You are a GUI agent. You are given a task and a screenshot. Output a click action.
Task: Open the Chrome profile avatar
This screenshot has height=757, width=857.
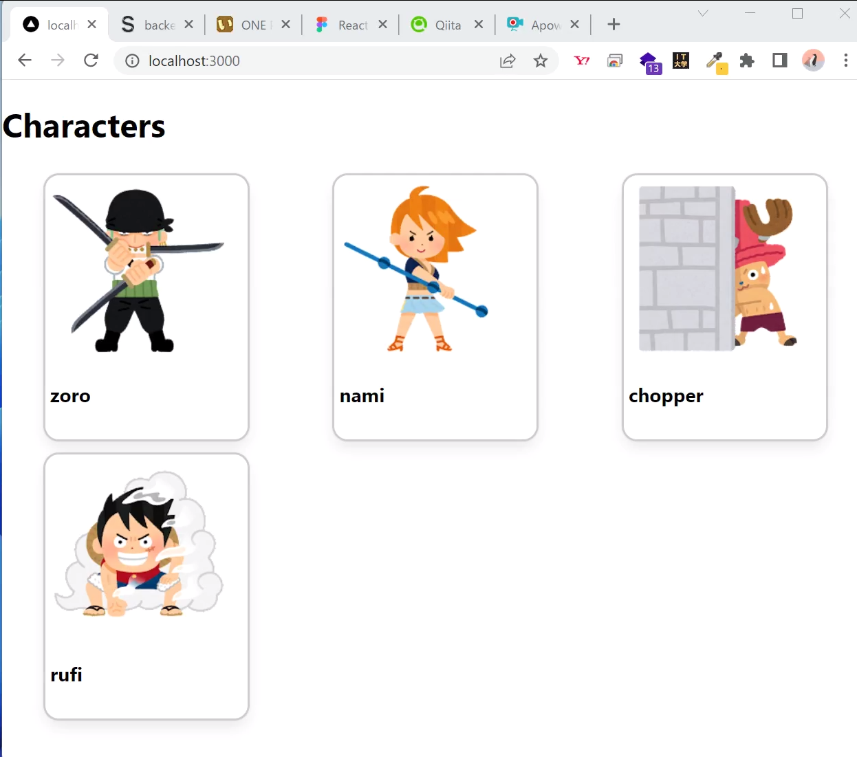click(813, 61)
